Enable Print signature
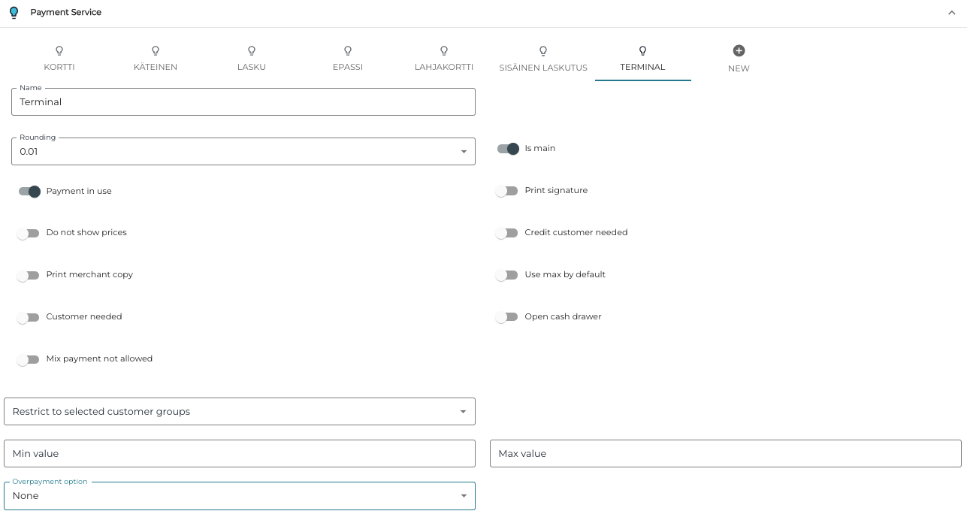The width and height of the screenshot is (967, 514). (507, 191)
